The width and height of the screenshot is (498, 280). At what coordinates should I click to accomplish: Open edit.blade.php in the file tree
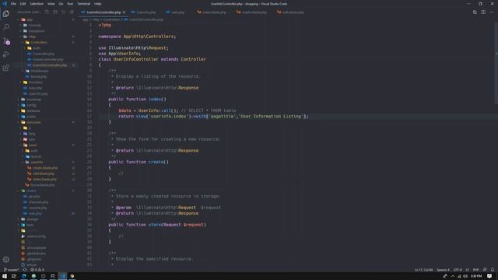(x=44, y=173)
